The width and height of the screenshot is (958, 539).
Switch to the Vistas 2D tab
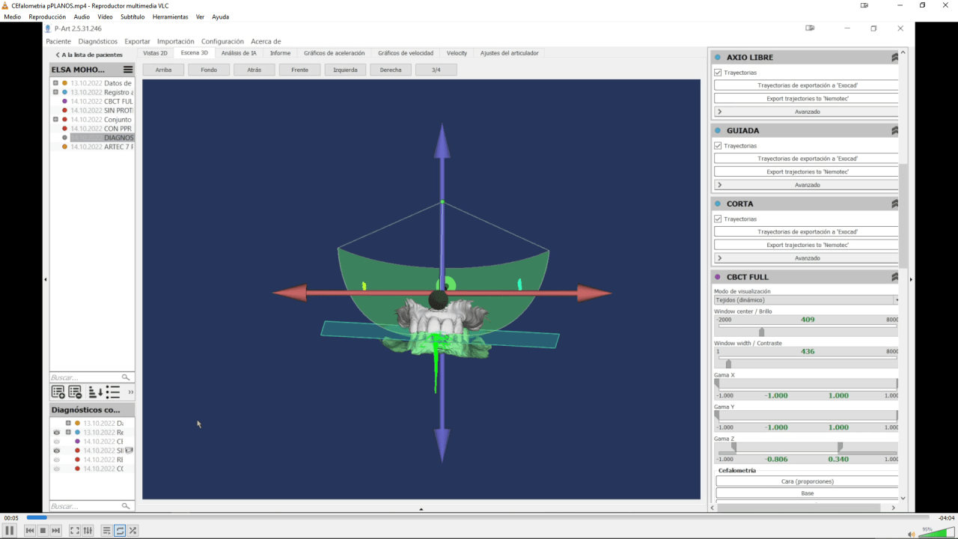pyautogui.click(x=156, y=53)
